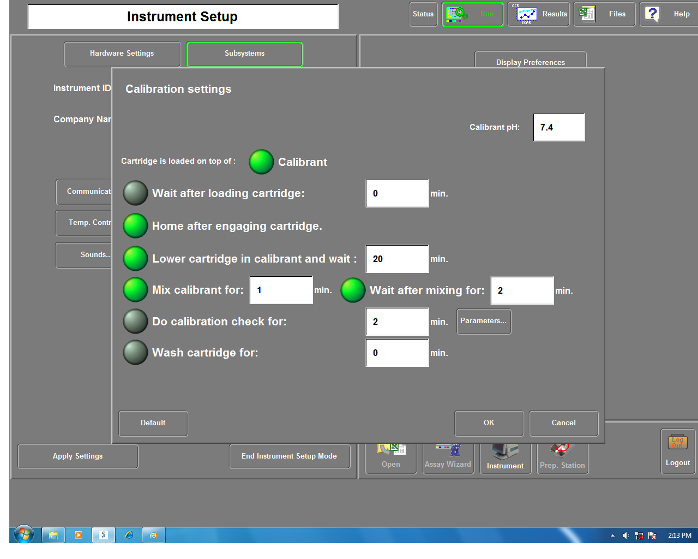Viewport: 698px width, 559px height.
Task: Open Internet Explorer from the taskbar
Action: coord(129,535)
